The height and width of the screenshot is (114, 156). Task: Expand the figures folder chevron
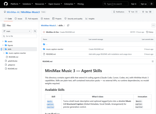(3, 45)
